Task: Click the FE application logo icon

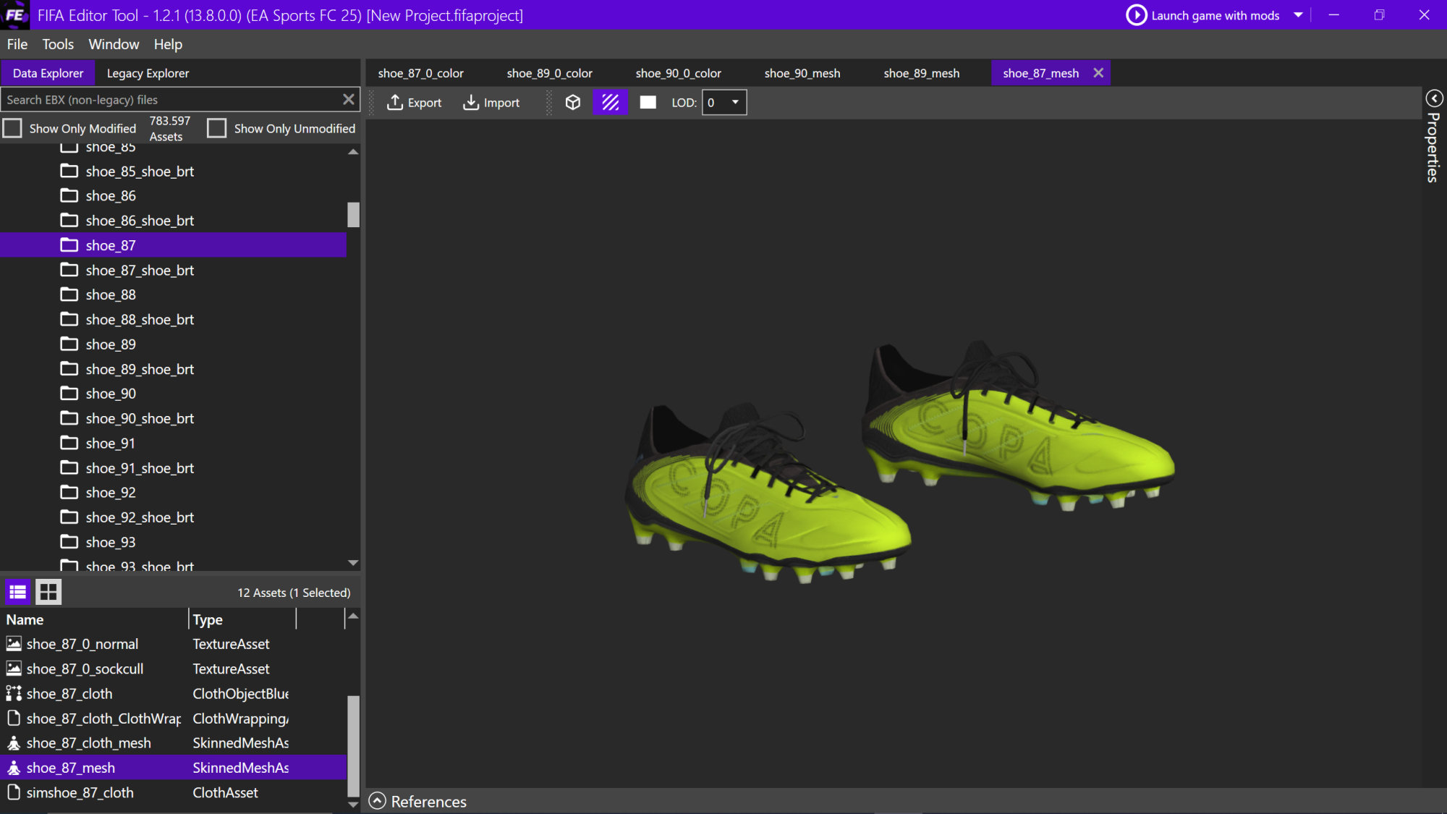Action: click(15, 15)
